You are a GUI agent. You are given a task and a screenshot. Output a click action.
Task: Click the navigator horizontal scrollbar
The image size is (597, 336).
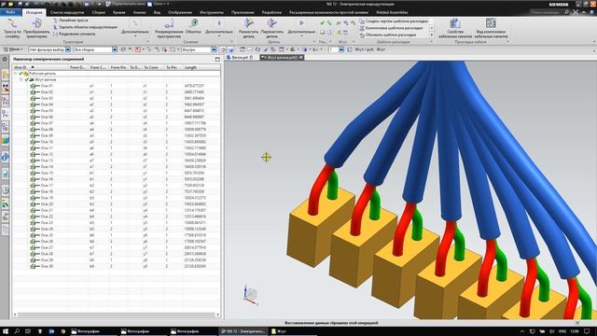coord(116,315)
